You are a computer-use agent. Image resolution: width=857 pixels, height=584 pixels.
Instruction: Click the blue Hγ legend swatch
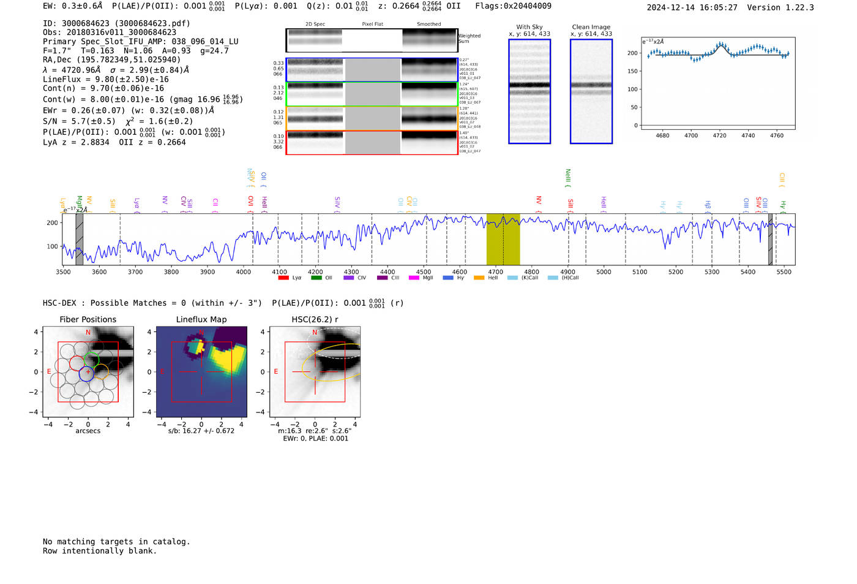[x=448, y=278]
